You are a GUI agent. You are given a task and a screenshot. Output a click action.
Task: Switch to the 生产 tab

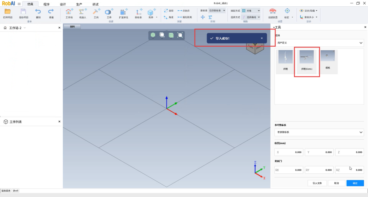[79, 4]
